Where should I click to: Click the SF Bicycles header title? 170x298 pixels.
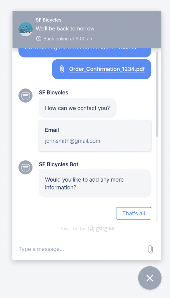[x=49, y=20]
